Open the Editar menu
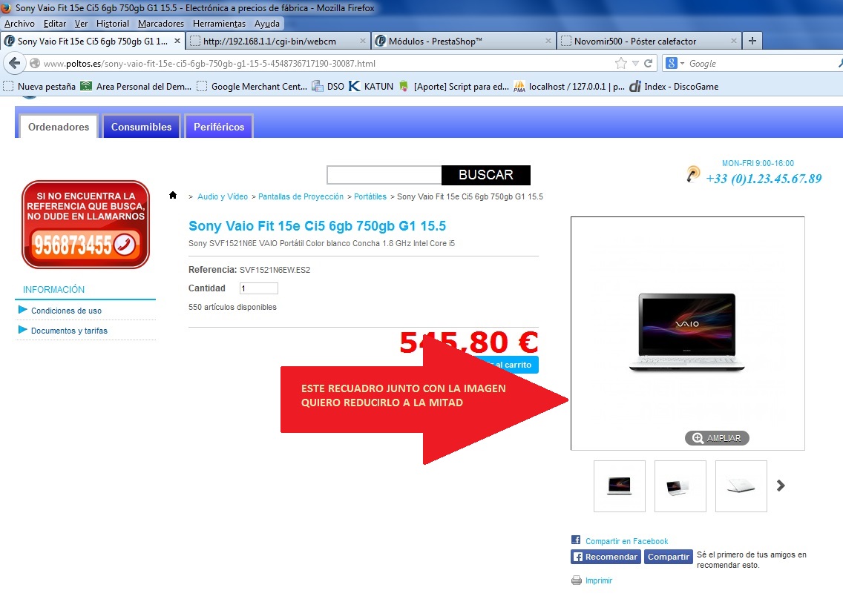This screenshot has height=596, width=843. (55, 24)
